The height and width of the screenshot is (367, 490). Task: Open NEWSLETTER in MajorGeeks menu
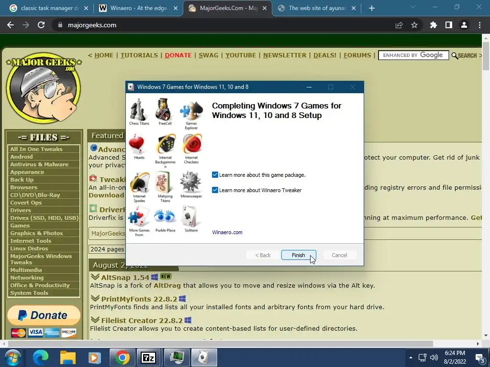click(x=285, y=55)
